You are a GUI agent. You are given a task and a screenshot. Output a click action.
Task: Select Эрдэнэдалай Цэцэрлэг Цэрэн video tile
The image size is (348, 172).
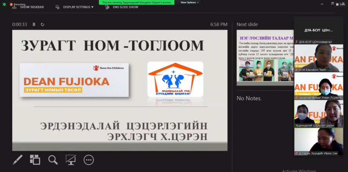(319, 114)
